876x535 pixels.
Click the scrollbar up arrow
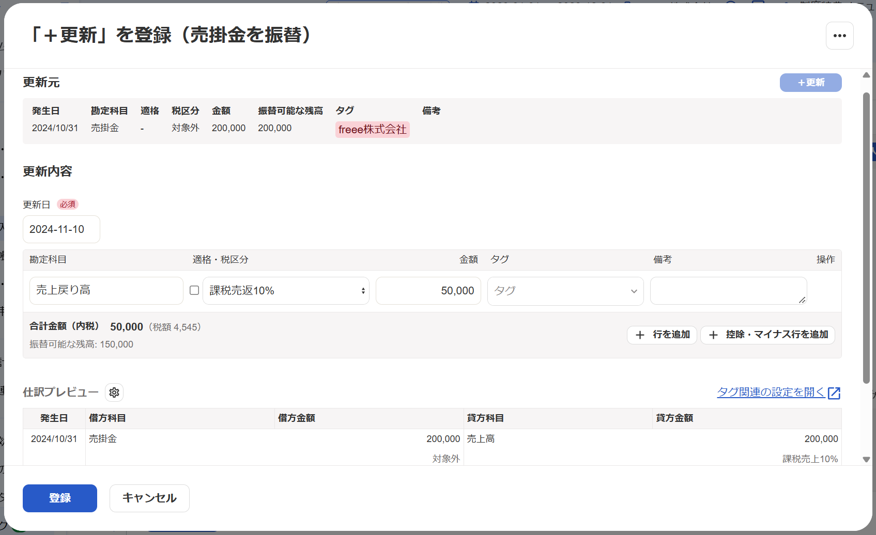pyautogui.click(x=866, y=75)
